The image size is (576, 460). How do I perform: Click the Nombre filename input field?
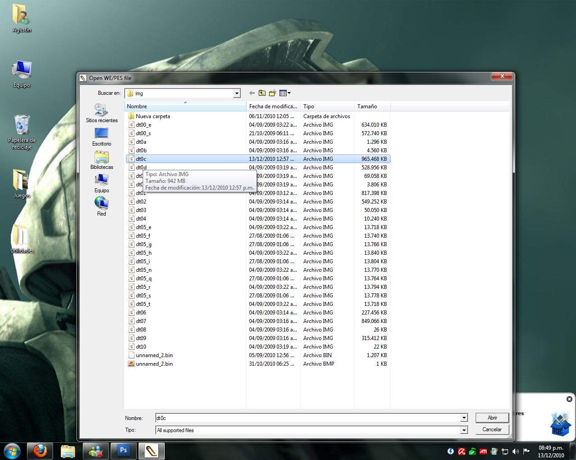click(x=308, y=418)
